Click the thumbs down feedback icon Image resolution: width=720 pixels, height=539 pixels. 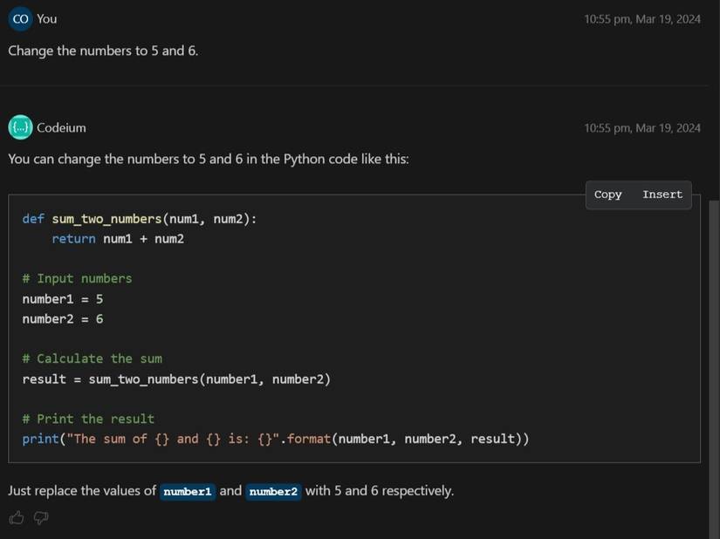40,518
